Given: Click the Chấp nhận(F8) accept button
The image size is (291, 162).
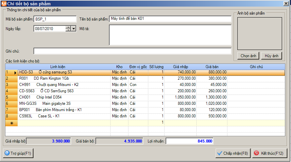Looking at the screenshot, I should 233,153.
